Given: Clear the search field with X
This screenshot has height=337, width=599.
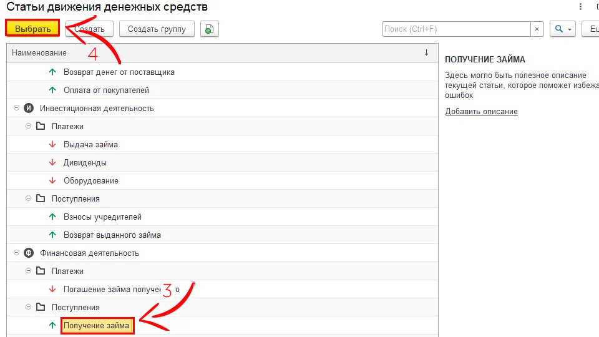Looking at the screenshot, I should coord(537,29).
